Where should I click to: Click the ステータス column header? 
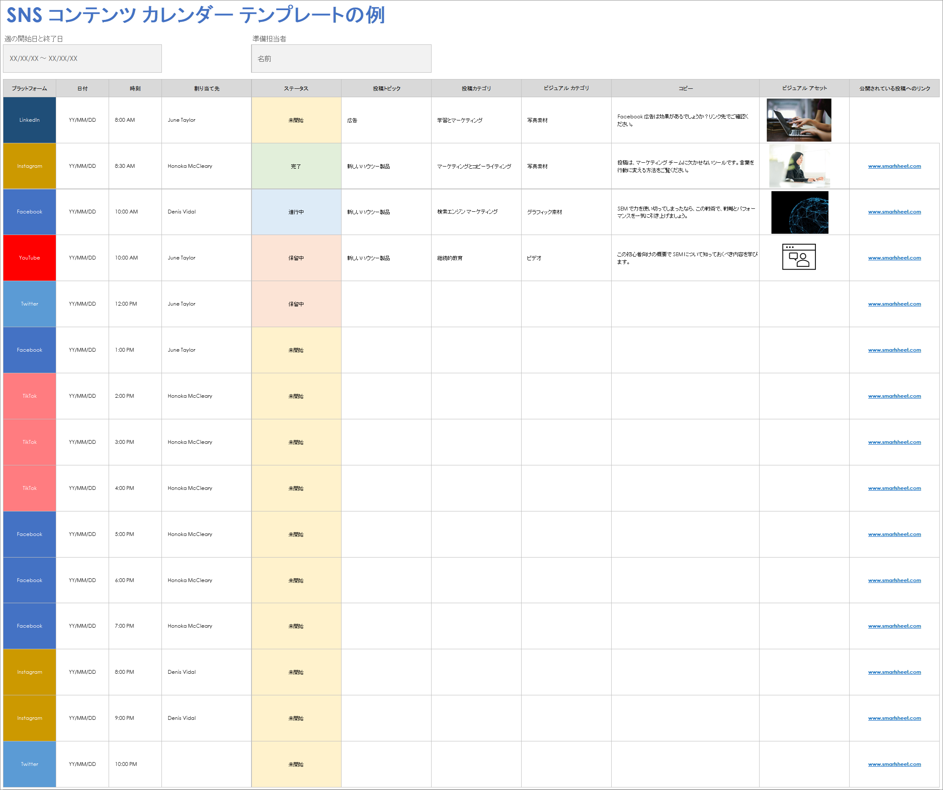(x=296, y=88)
